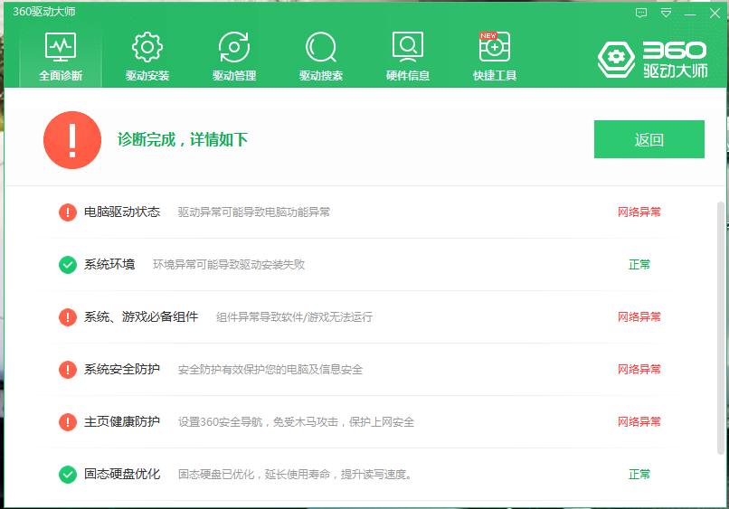Viewport: 729px width, 509px height.
Task: Open the 全面诊断 full diagnosis tab
Action: point(61,57)
